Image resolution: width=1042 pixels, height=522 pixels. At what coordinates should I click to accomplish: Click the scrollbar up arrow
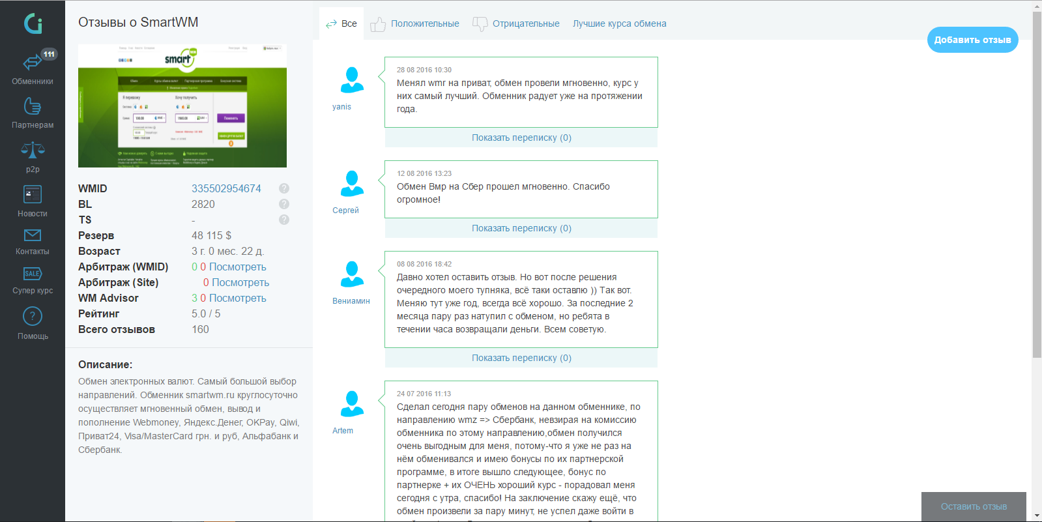pos(1037,6)
